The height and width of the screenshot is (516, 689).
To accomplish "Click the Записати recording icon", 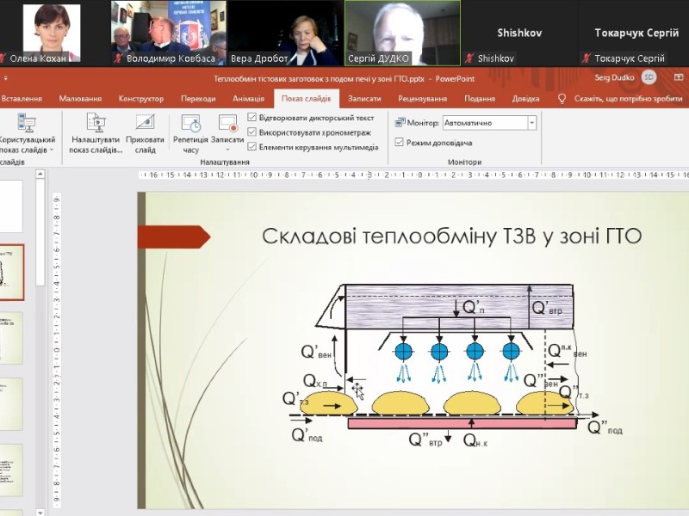I will 227,123.
